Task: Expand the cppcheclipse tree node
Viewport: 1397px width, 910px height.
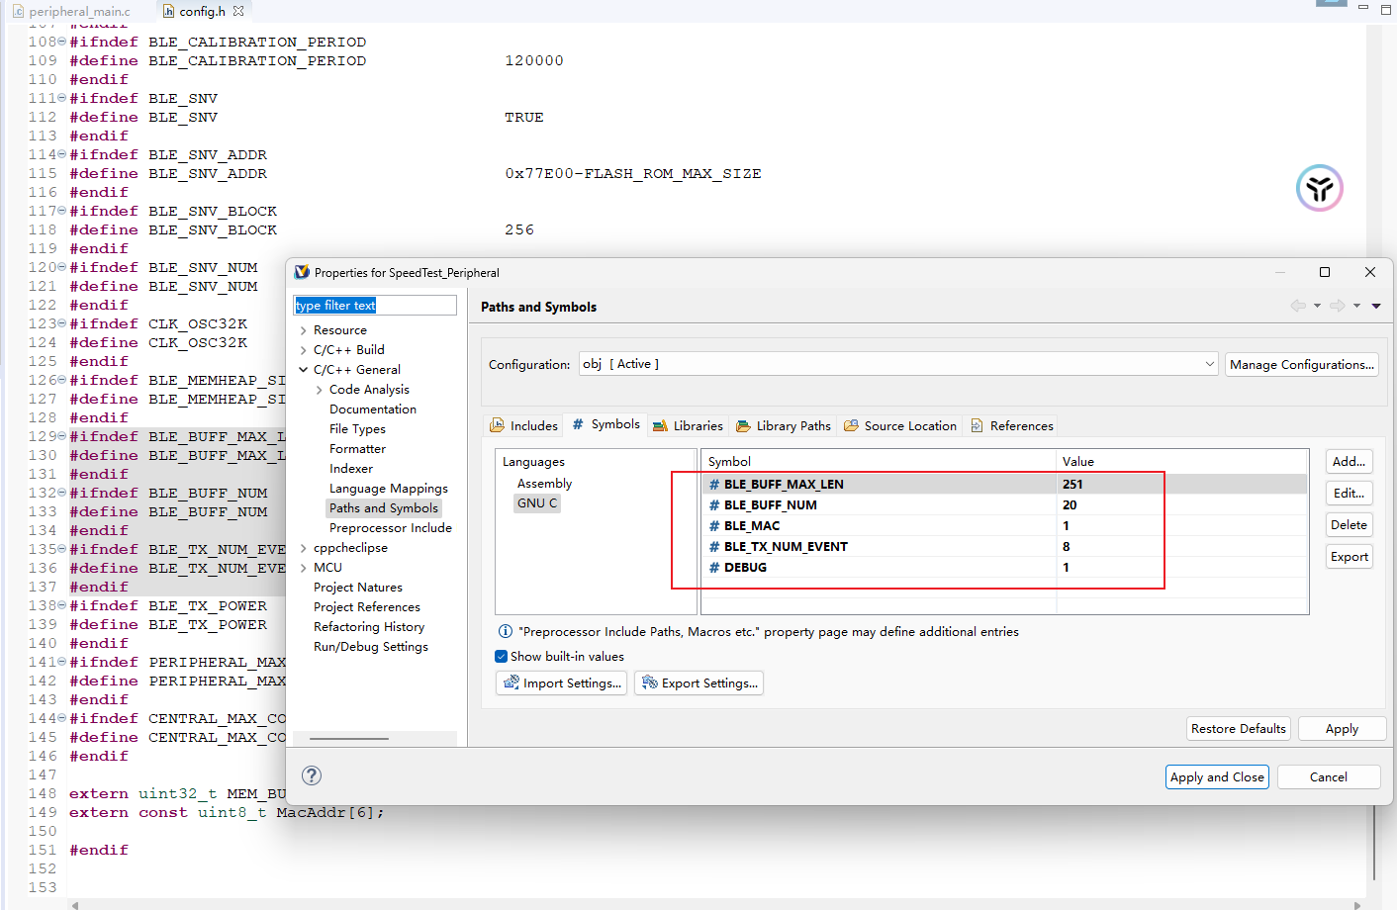Action: (x=303, y=548)
